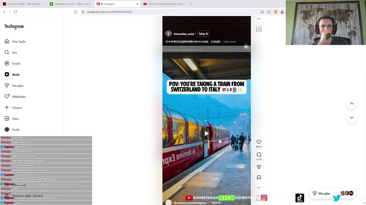The image size is (366, 205).
Task: Mute the reel with the speaker button
Action: [x=246, y=47]
